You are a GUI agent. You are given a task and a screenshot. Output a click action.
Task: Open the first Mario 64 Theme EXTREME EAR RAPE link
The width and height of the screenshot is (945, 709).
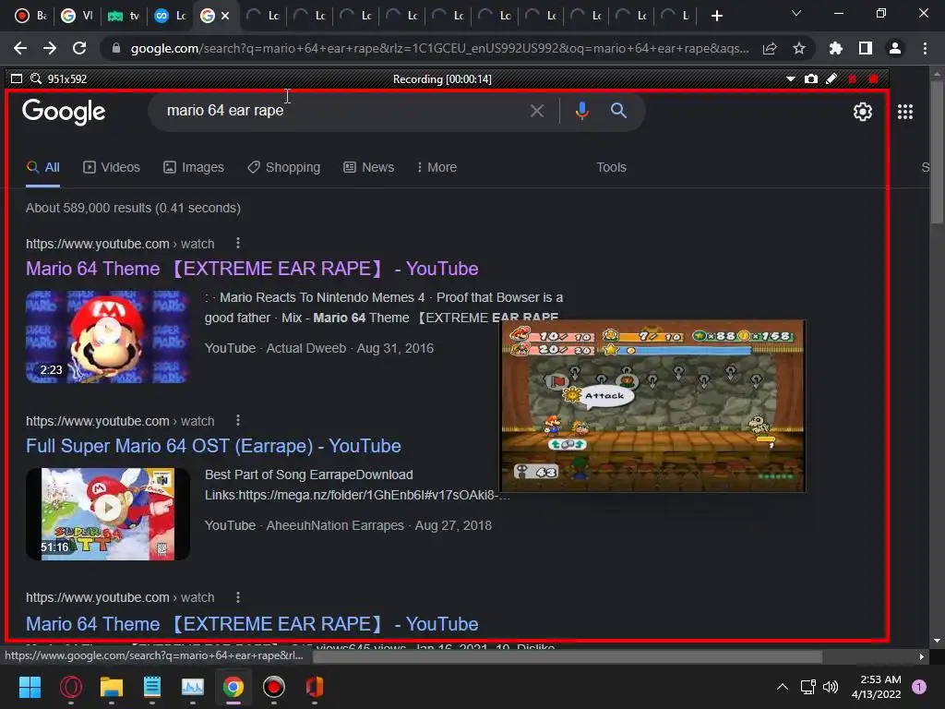click(x=252, y=269)
